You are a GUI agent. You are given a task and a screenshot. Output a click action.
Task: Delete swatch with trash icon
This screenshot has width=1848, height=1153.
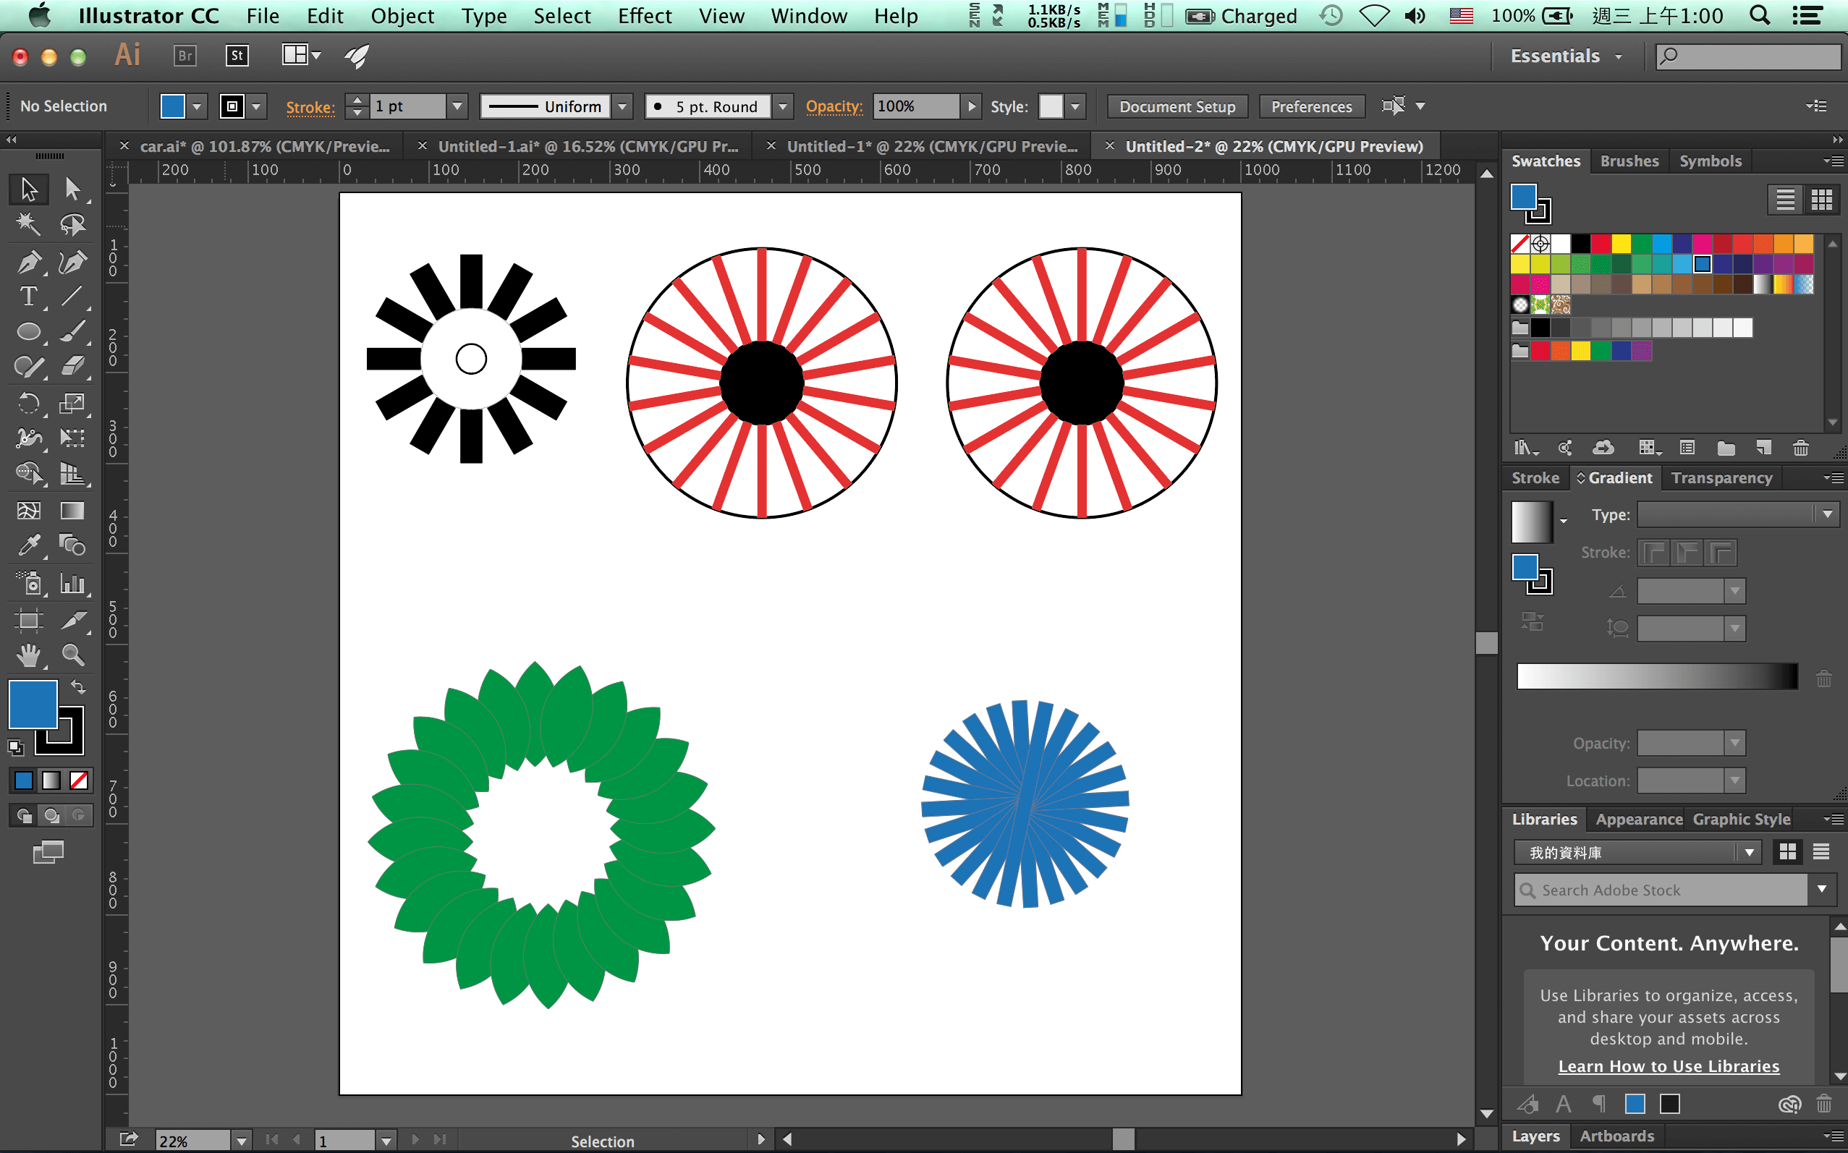click(1801, 448)
